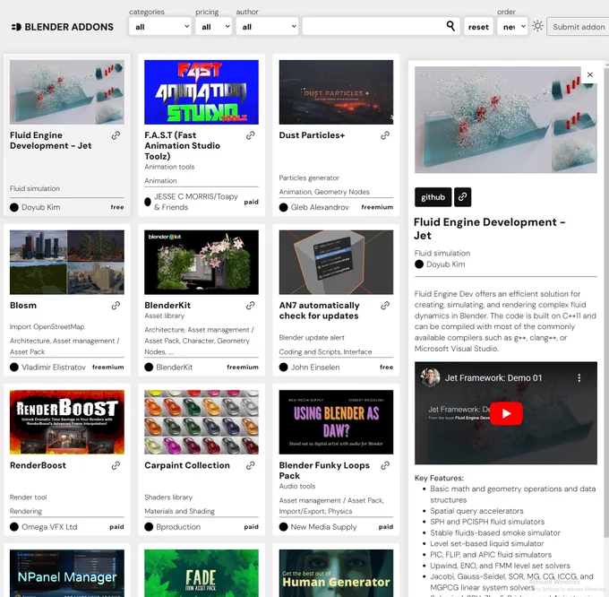
Task: Click the Blosm card title
Action: coord(23,305)
